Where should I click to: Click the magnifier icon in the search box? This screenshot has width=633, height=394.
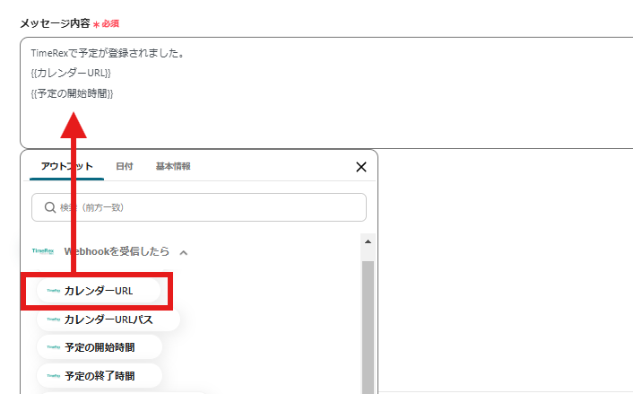tap(50, 207)
